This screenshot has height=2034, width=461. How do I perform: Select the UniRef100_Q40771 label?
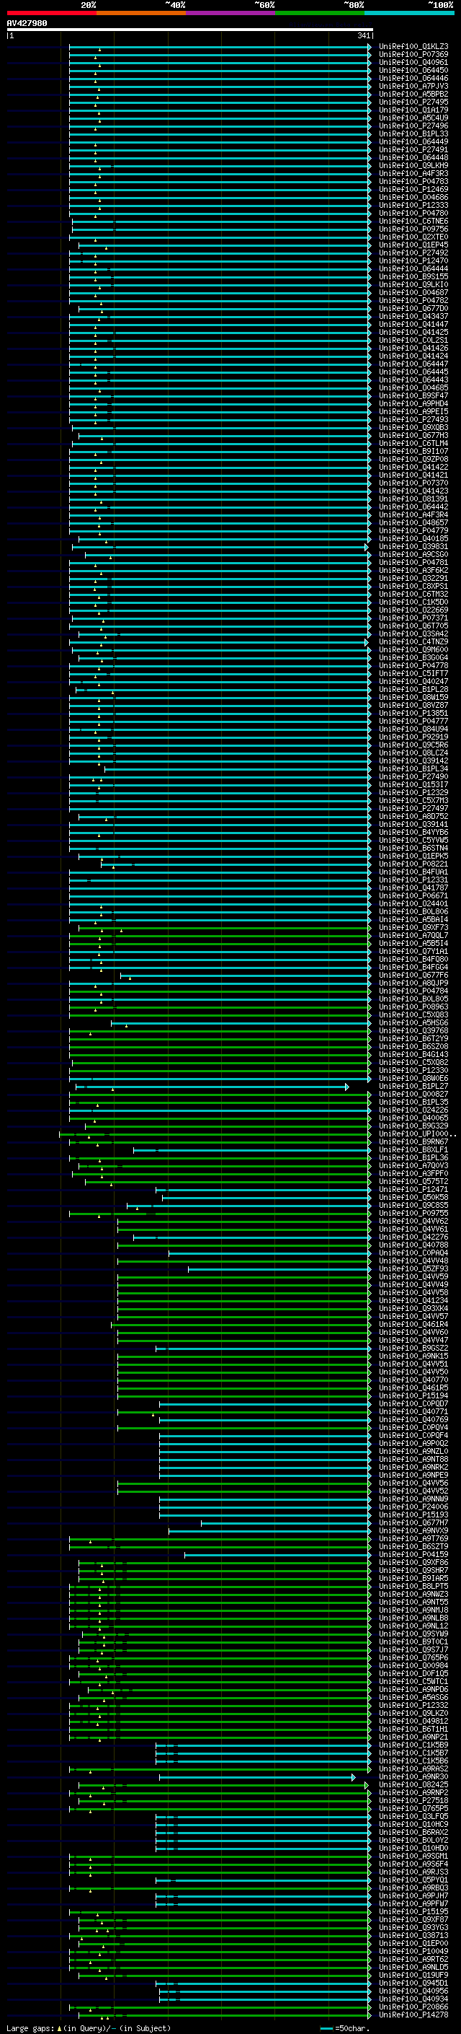click(x=413, y=1412)
